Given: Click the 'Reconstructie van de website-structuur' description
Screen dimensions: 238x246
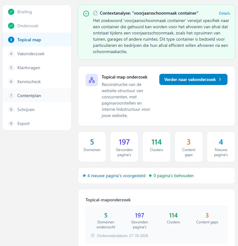Looking at the screenshot, I should pos(126,100).
